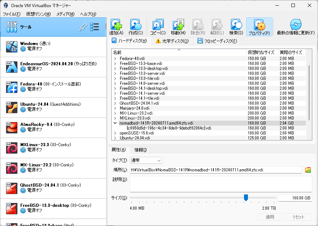Viewport: 318px width, 226px height.
Task: Click the 作成(C) create disk icon
Action: coord(136,25)
